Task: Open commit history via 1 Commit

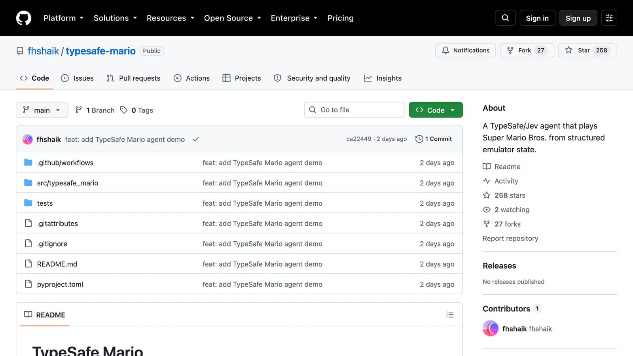Action: coord(434,139)
